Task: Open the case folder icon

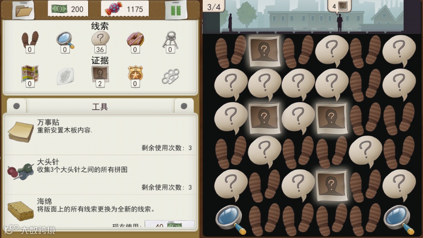Action: [x=24, y=10]
